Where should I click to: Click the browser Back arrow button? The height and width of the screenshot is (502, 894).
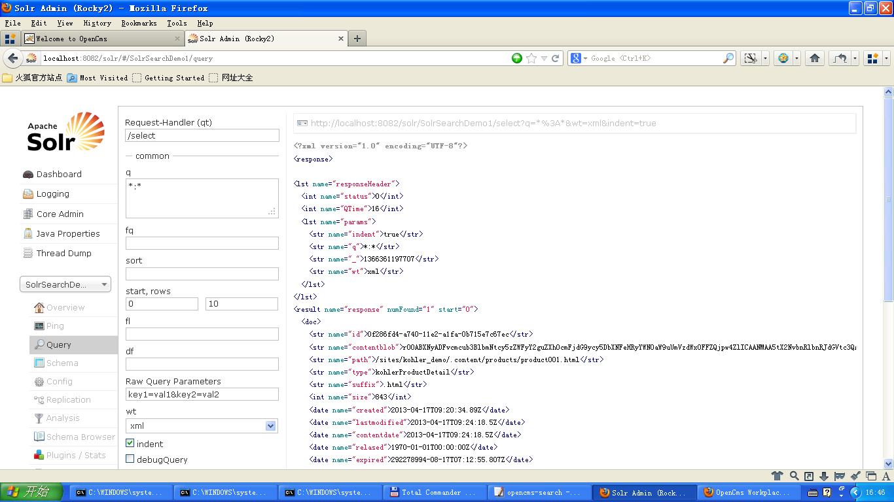click(12, 58)
